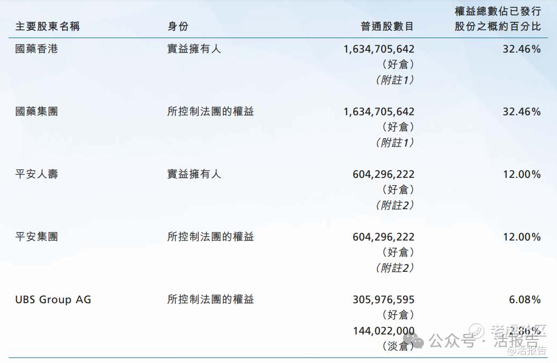Click 1,634,705,642 in the 國藥集團 row

(378, 112)
